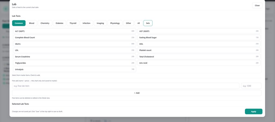Switch to the Blood tab
This screenshot has width=275, height=122.
[32, 23]
